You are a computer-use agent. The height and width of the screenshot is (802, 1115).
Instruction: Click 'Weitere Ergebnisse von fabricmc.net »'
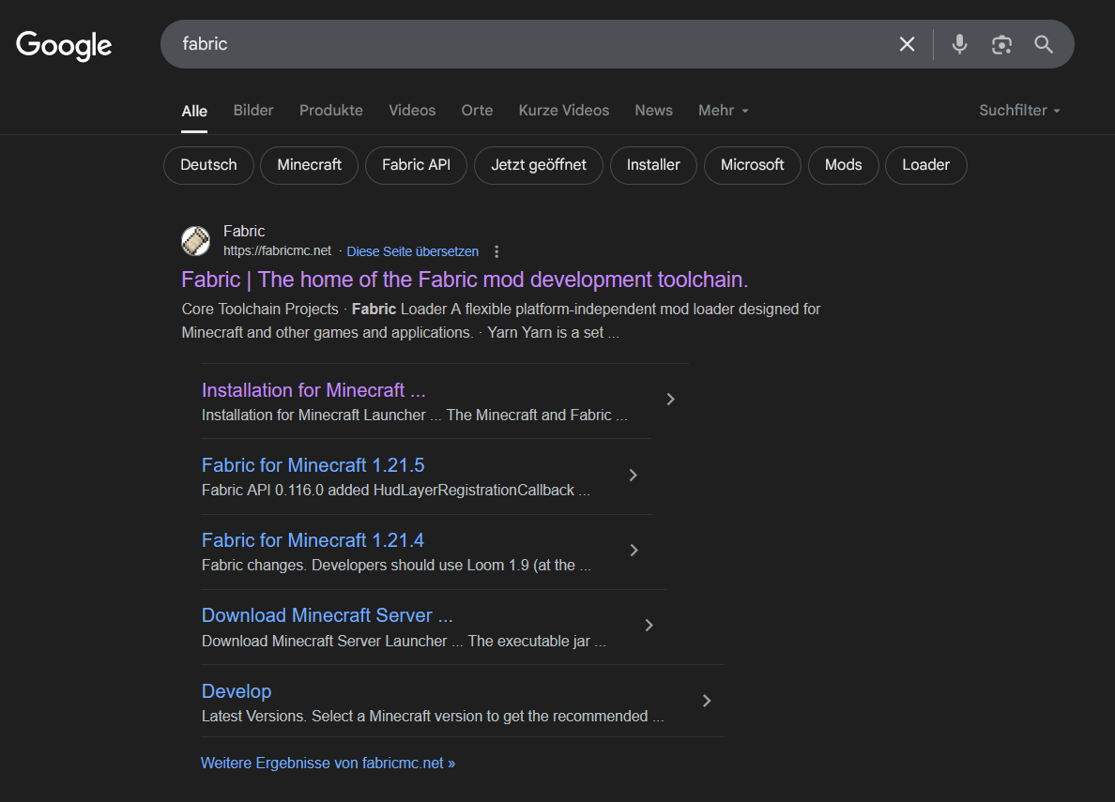click(328, 763)
